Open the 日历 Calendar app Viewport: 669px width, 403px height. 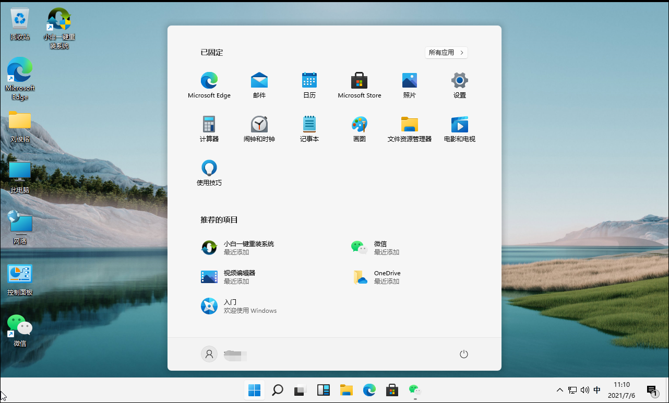point(309,85)
